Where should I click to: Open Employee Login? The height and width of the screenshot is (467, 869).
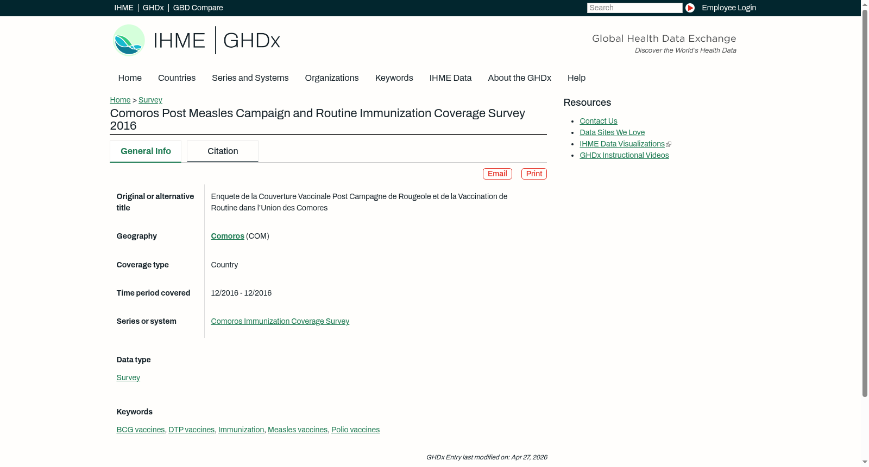[x=729, y=8]
